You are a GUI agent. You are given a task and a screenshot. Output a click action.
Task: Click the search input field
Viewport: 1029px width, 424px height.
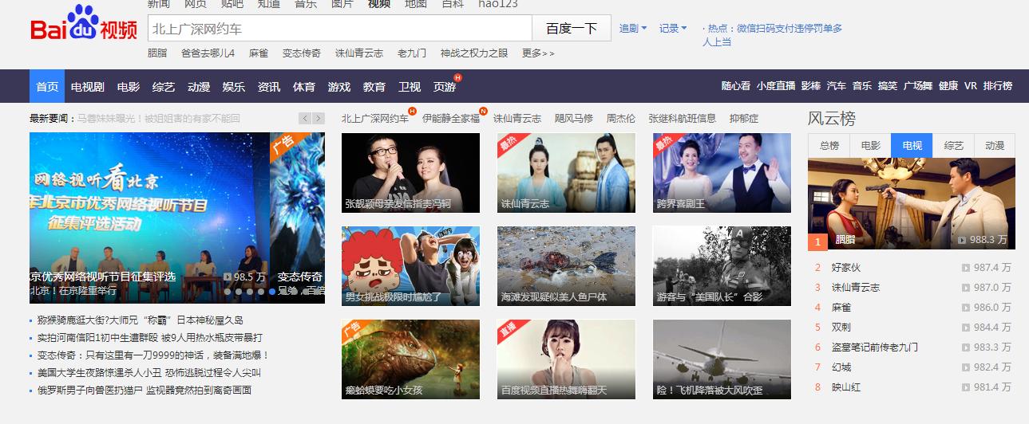tap(339, 29)
